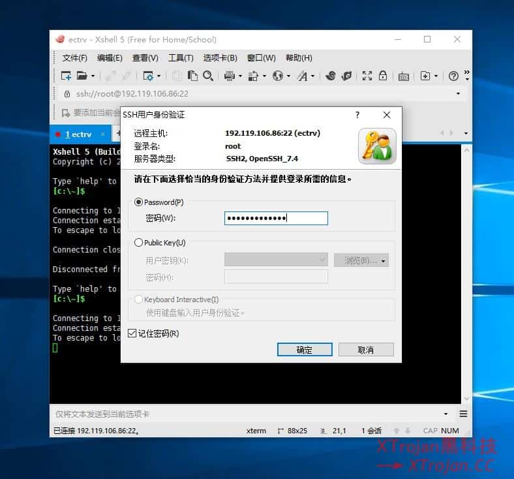Open the address bar history dropdown
Screen dimensions: 514x479
tap(459, 94)
